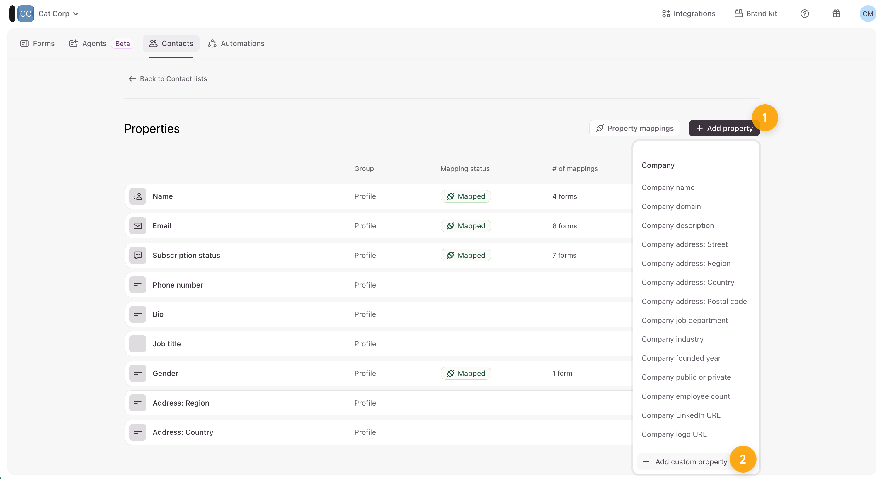
Task: Click the Phone number text field icon
Action: (138, 285)
